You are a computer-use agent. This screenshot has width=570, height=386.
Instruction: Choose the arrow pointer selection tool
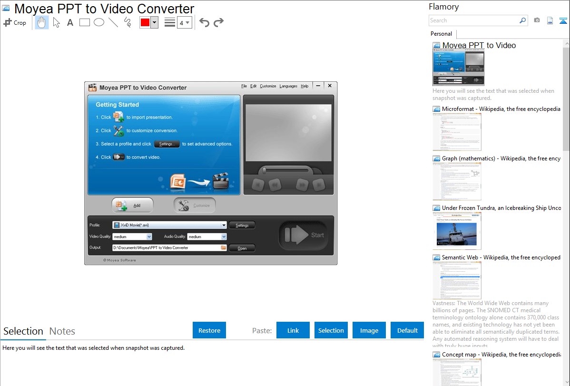click(56, 22)
